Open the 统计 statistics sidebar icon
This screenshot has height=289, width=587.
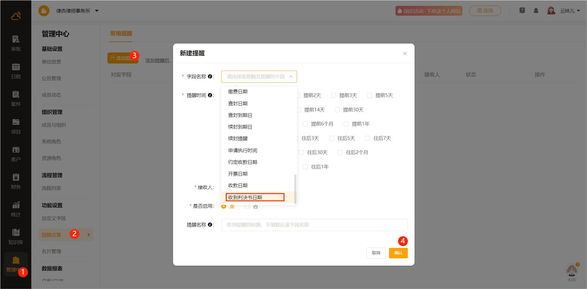coord(16,209)
